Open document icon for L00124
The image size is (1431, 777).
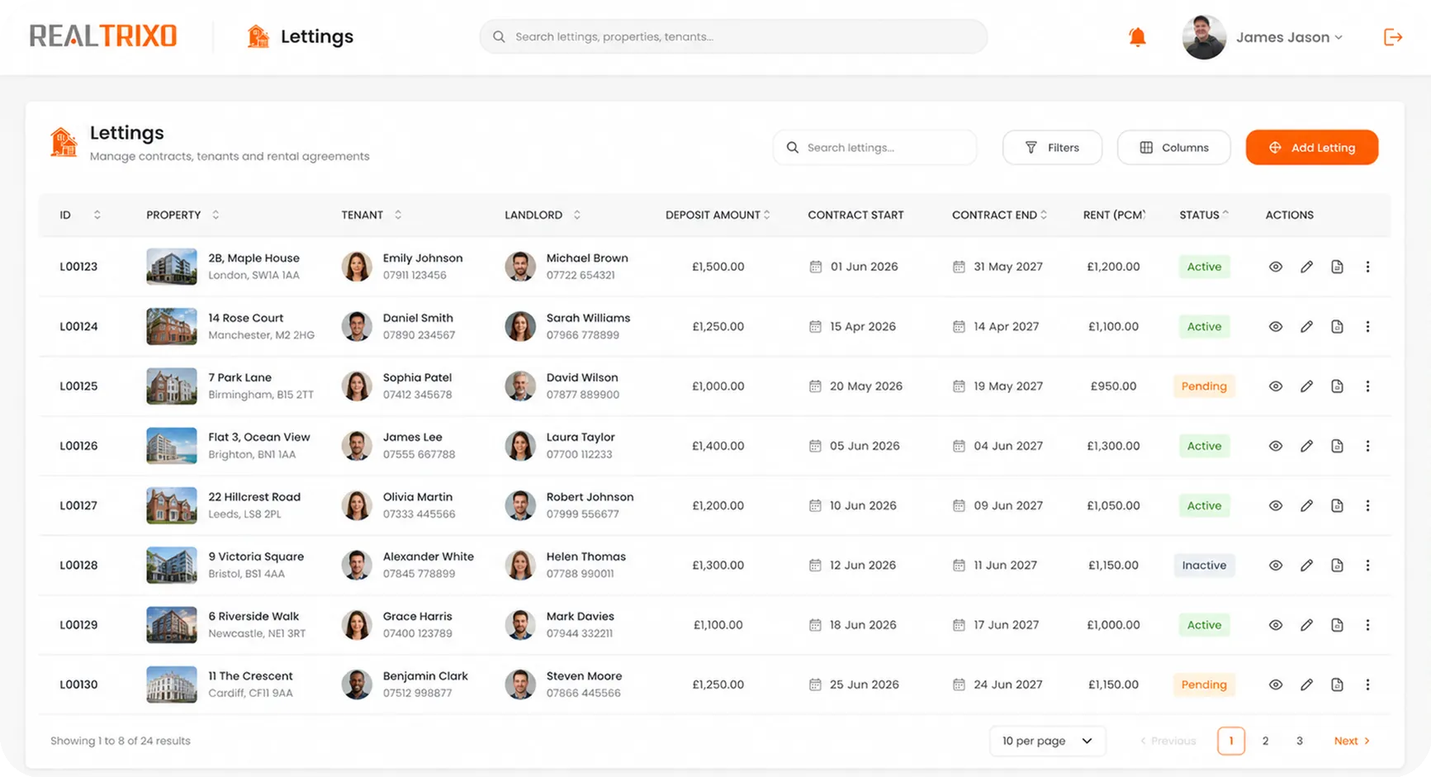pos(1337,326)
